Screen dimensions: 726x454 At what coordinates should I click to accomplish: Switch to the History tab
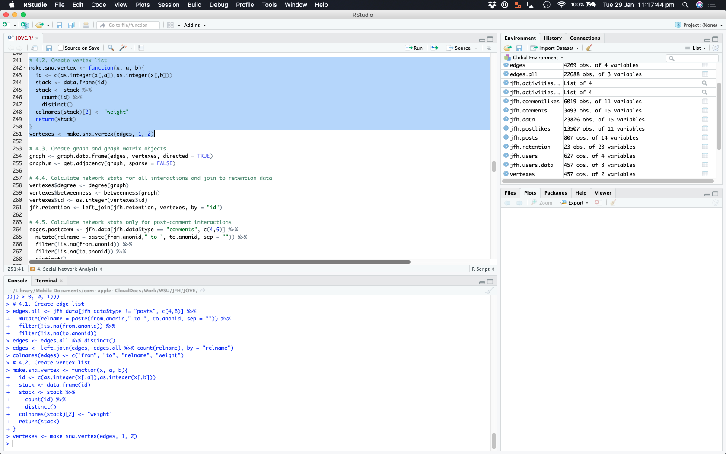[552, 38]
